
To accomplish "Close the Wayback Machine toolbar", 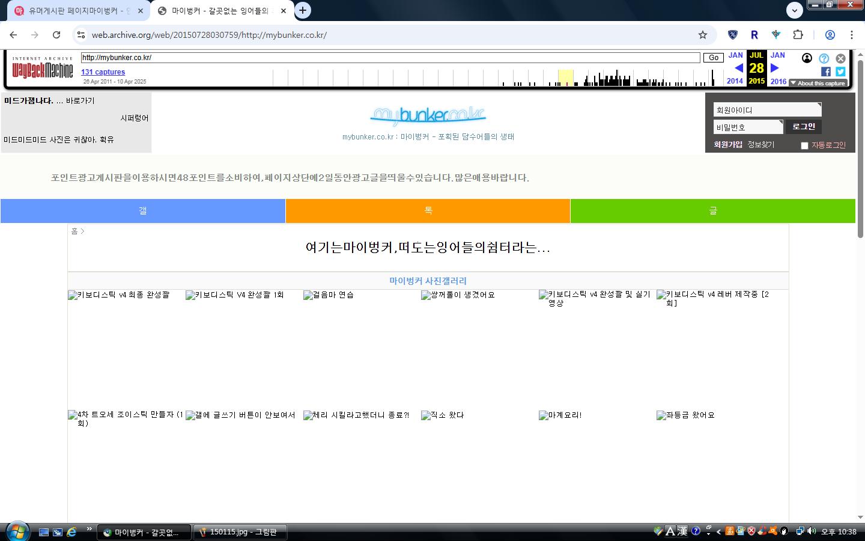I will tap(840, 58).
